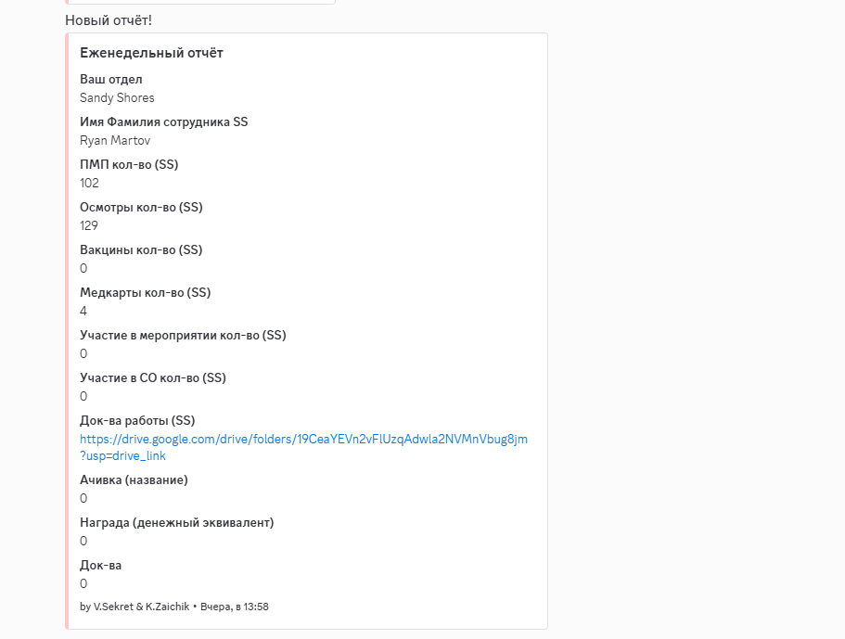
Task: Open the Google Drive folder link
Action: (303, 437)
